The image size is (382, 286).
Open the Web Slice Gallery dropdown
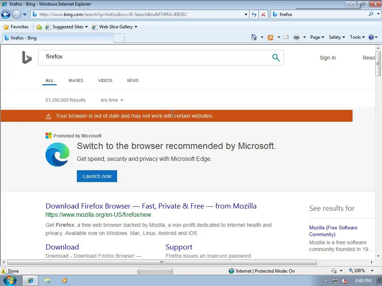pyautogui.click(x=114, y=27)
